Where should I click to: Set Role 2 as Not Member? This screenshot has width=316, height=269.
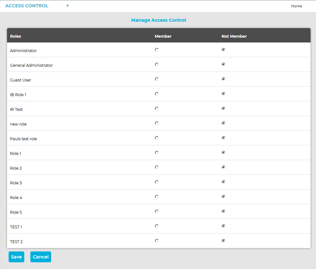point(223,167)
